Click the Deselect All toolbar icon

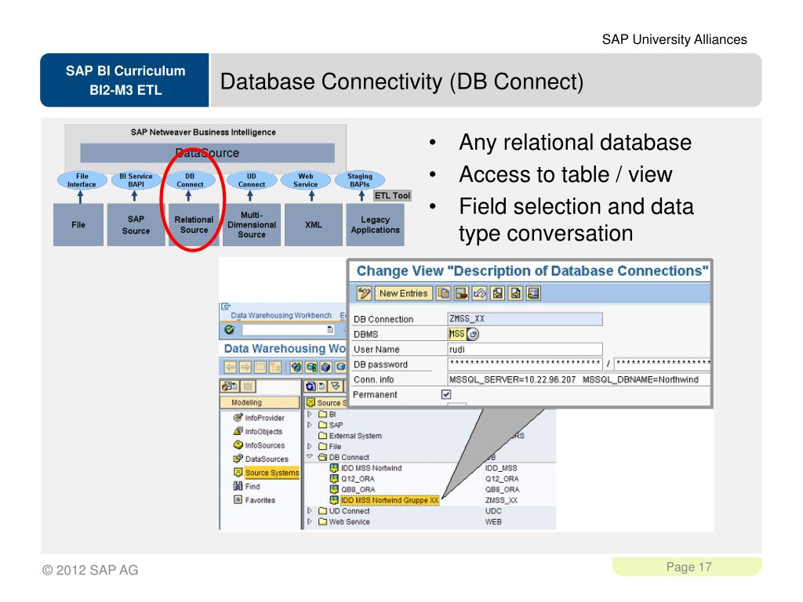tap(533, 293)
